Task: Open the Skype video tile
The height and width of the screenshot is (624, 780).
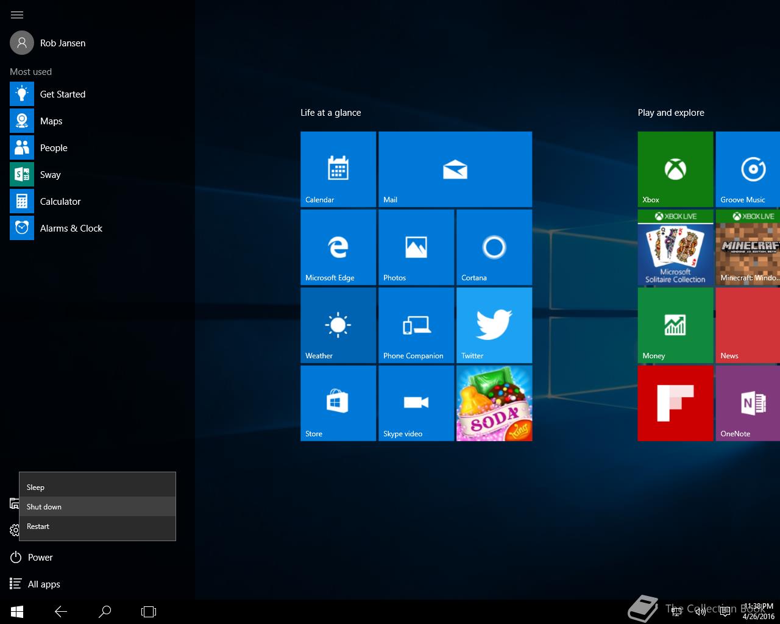Action: click(x=416, y=403)
